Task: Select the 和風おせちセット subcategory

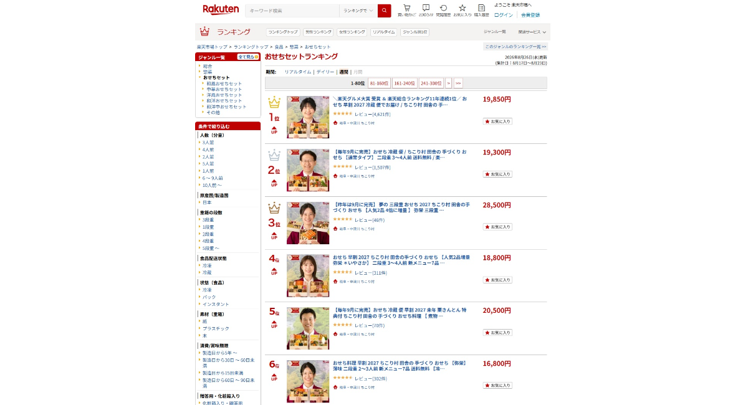Action: pyautogui.click(x=224, y=83)
